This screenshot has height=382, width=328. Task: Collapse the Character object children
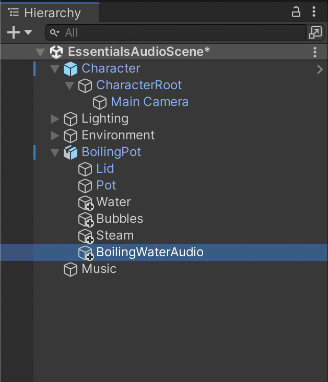(55, 68)
